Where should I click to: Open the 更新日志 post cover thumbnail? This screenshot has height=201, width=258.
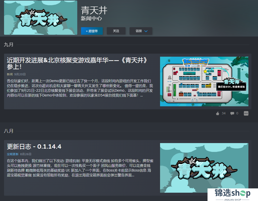(204, 168)
